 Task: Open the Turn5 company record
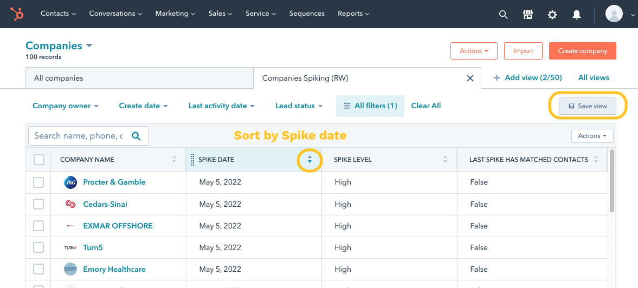[x=93, y=247]
